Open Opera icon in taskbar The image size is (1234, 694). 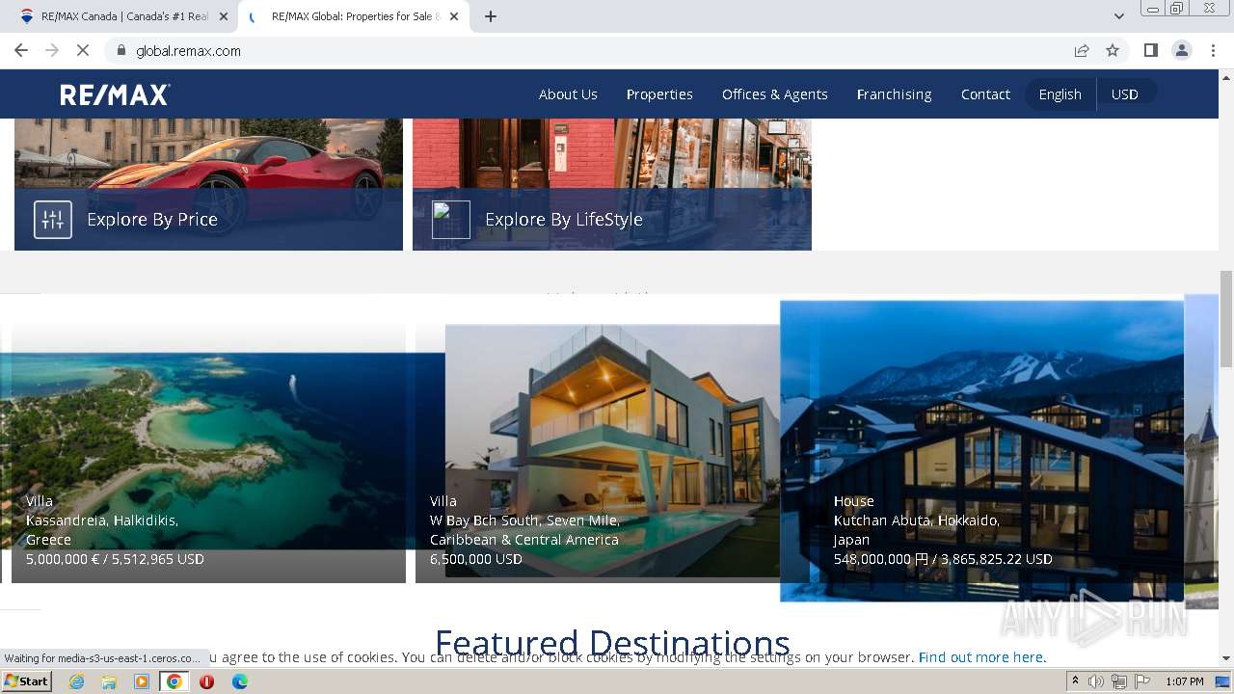[206, 681]
